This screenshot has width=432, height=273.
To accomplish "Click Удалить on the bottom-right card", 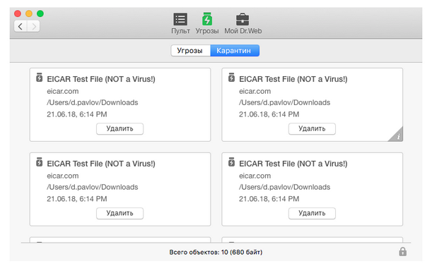I will click(x=312, y=213).
